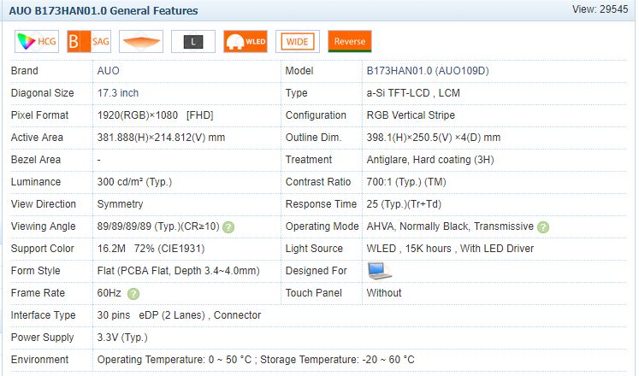This screenshot has width=639, height=376.
Task: Click the Active Area row label
Action: pos(37,138)
